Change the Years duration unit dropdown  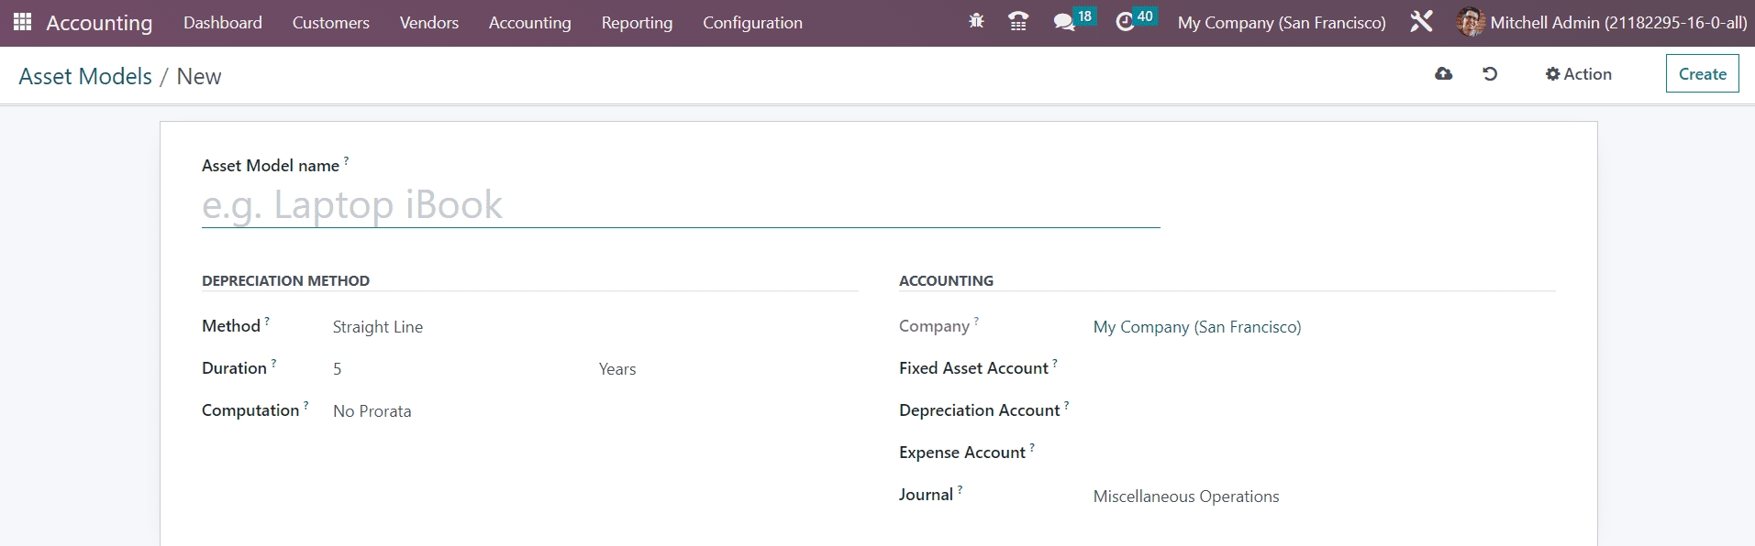coord(716,369)
